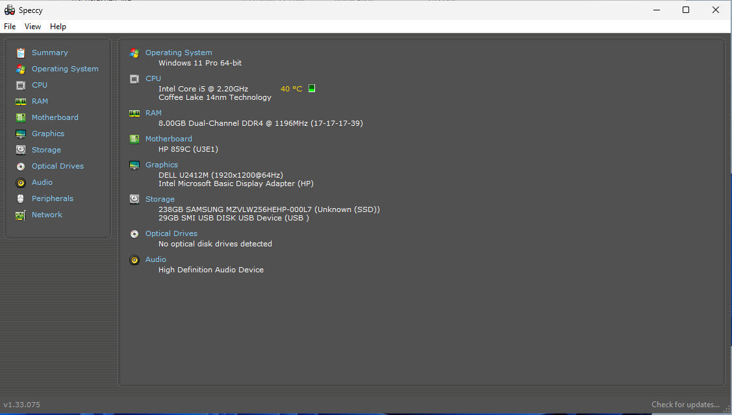This screenshot has height=415, width=732.
Task: Minimize the Speccy window
Action: (657, 10)
